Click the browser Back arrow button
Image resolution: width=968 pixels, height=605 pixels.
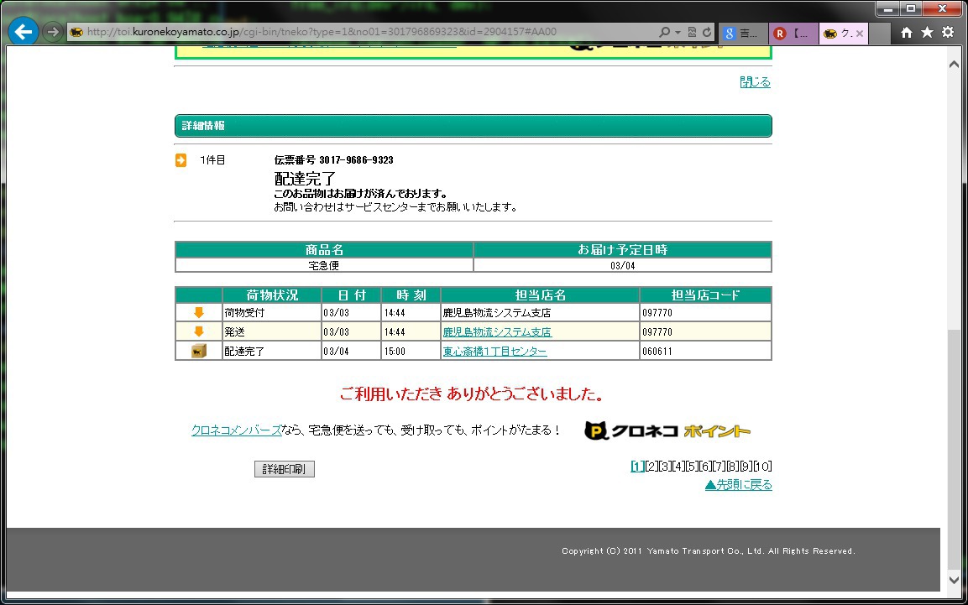click(24, 32)
